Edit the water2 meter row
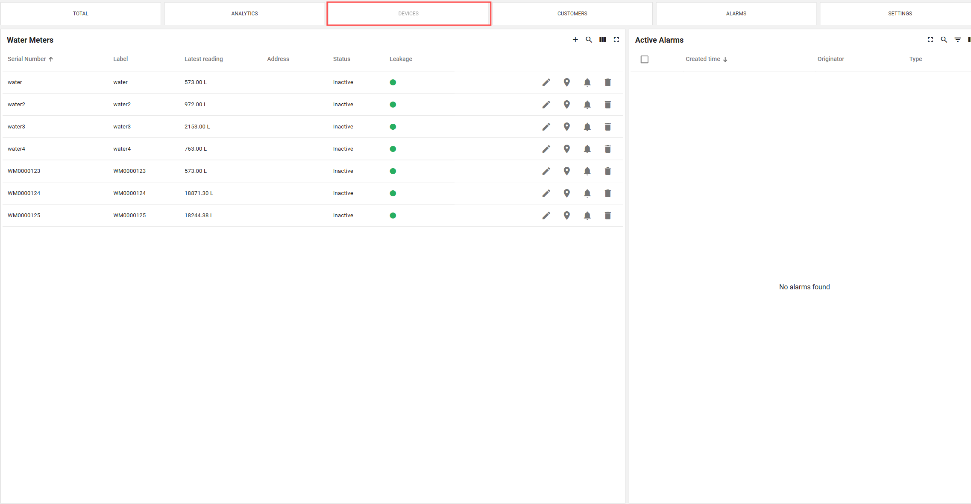 546,105
